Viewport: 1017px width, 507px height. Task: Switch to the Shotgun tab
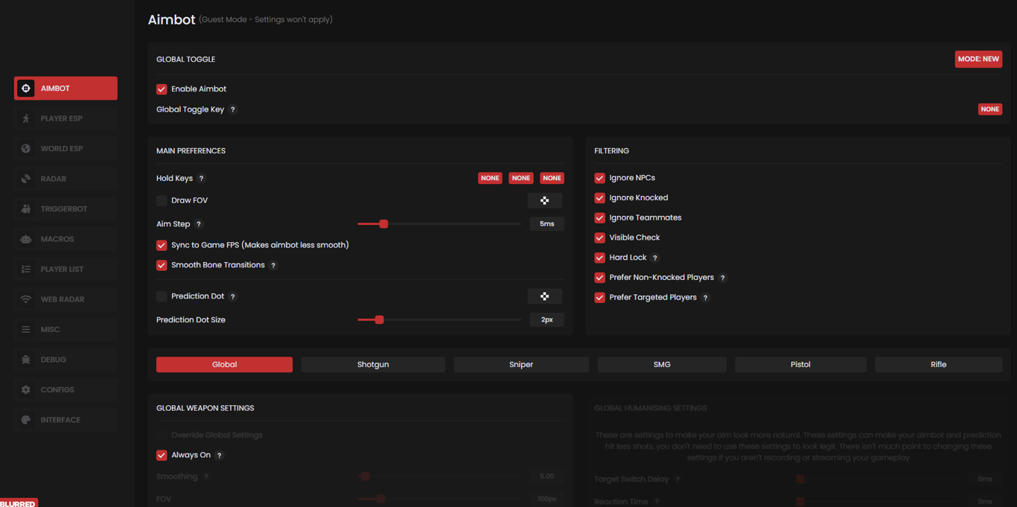(x=373, y=364)
